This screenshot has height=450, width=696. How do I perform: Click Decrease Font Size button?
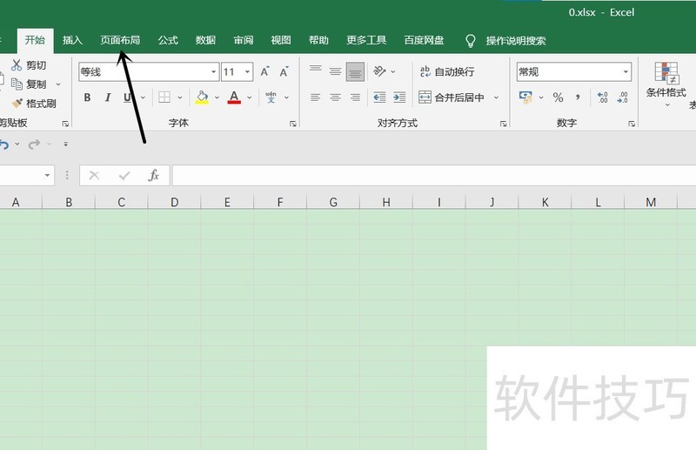click(284, 71)
